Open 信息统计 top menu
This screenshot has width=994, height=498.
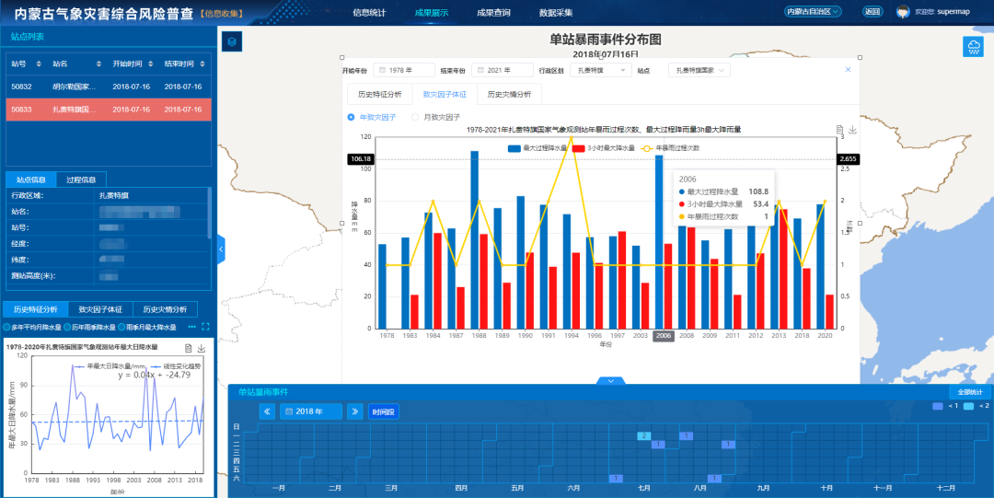tap(369, 12)
